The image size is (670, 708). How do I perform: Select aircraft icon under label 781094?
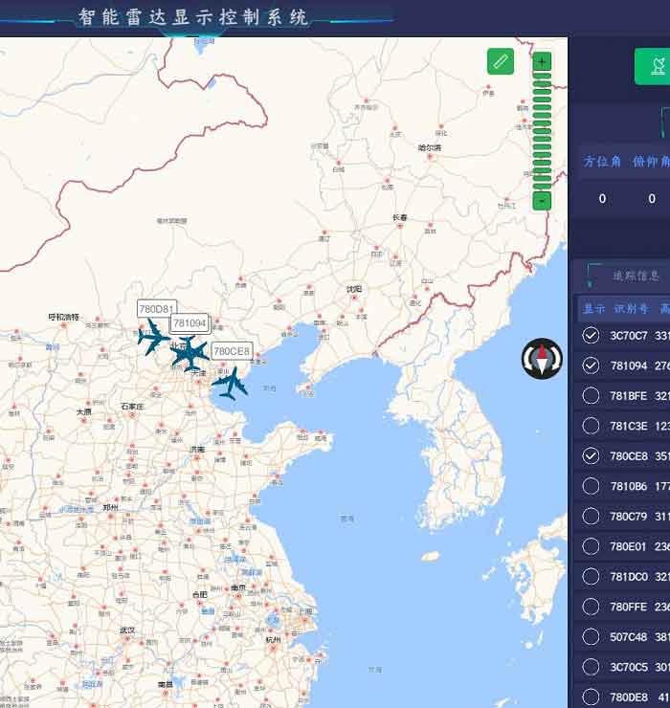point(190,353)
